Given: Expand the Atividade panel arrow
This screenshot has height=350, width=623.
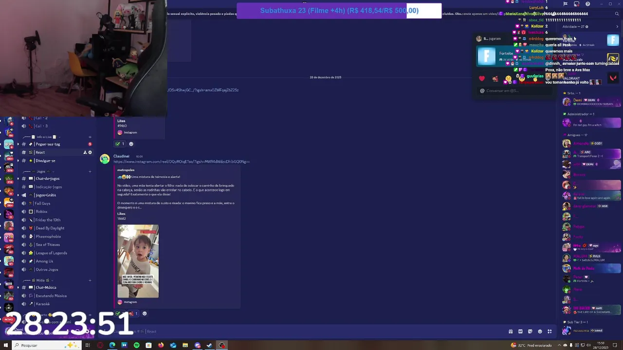Looking at the screenshot, I should [617, 27].
